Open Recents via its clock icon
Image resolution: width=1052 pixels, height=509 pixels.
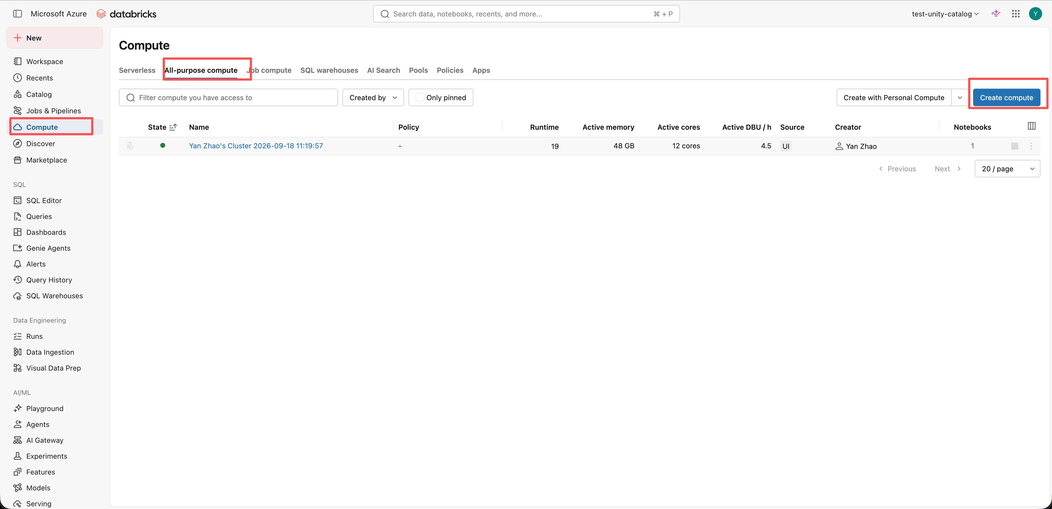tap(18, 77)
